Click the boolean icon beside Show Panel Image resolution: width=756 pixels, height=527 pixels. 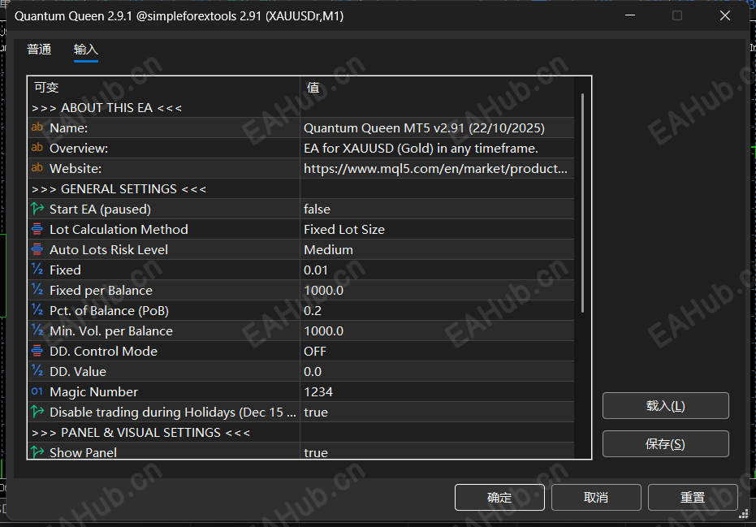click(37, 451)
